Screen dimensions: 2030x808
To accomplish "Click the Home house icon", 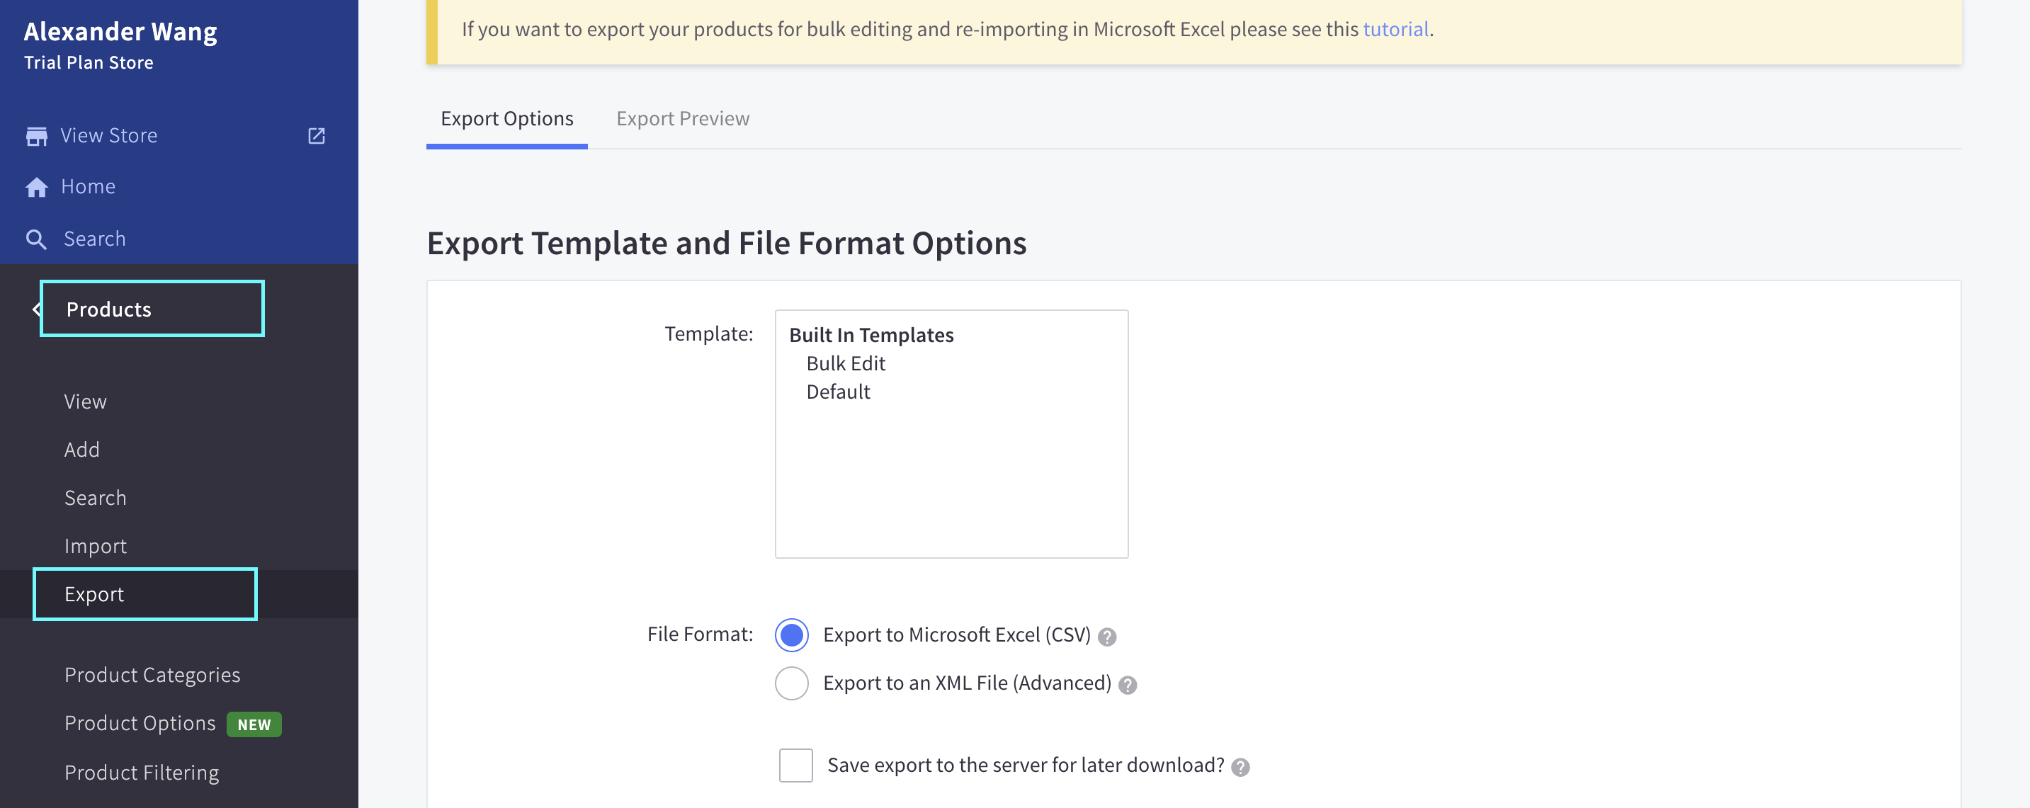I will [36, 188].
